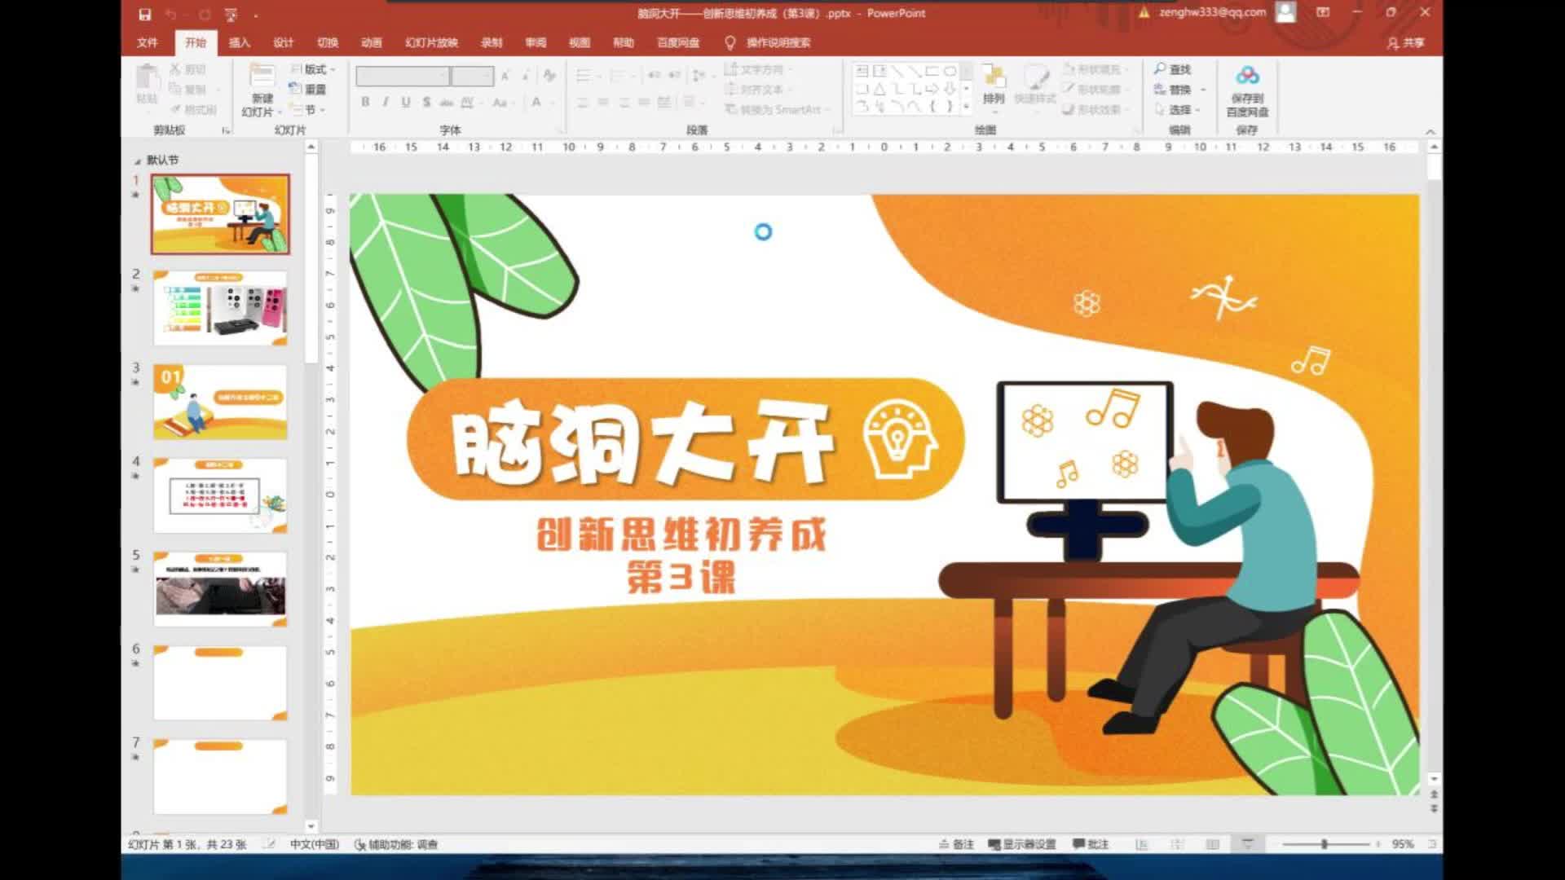Toggle Bold formatting
This screenshot has height=880, width=1565.
[x=365, y=102]
